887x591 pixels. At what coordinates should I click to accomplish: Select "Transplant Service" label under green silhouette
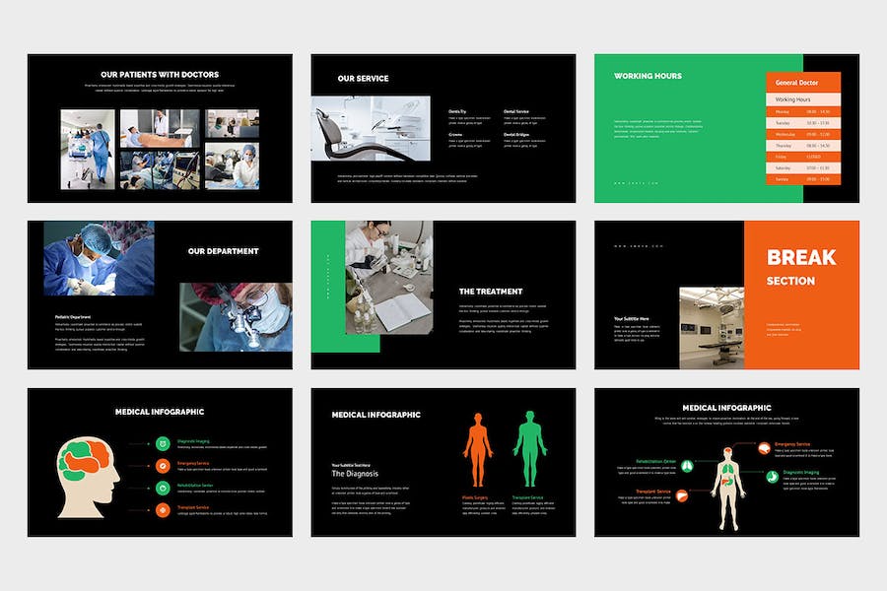point(528,497)
